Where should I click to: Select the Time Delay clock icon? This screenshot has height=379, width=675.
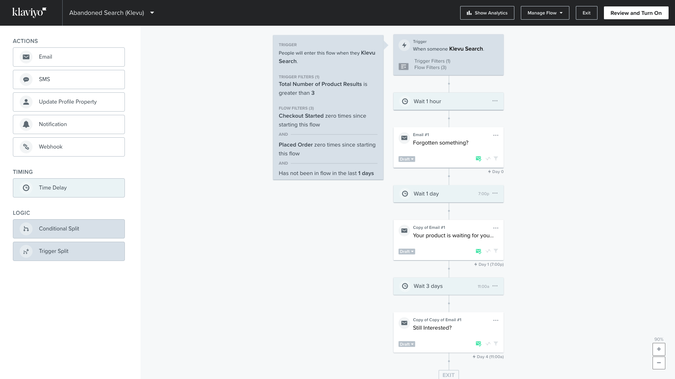[26, 188]
